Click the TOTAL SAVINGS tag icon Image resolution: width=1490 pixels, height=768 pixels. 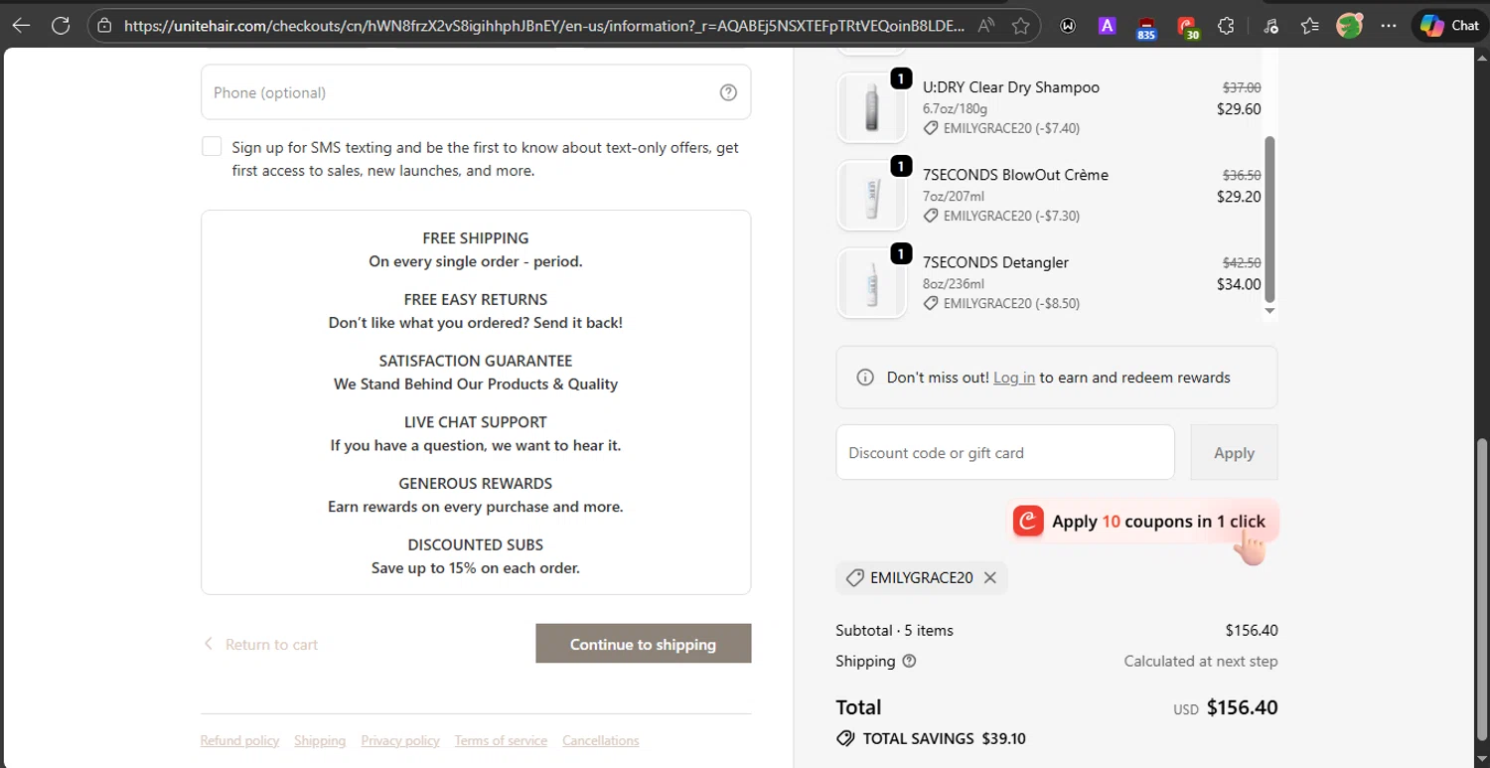846,738
